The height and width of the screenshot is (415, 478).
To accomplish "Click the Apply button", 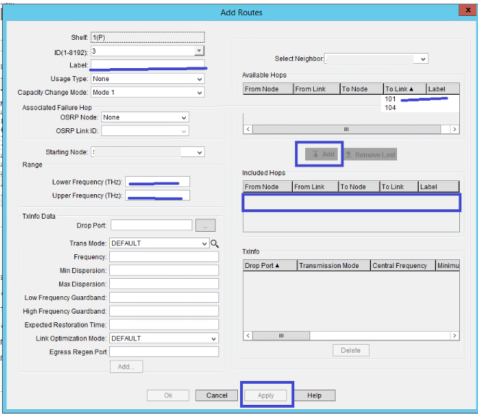I will (266, 395).
